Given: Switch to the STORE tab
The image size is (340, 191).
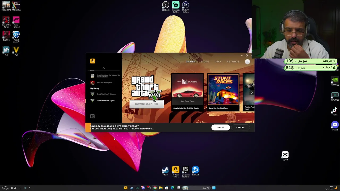Looking at the screenshot, I should coord(205,62).
